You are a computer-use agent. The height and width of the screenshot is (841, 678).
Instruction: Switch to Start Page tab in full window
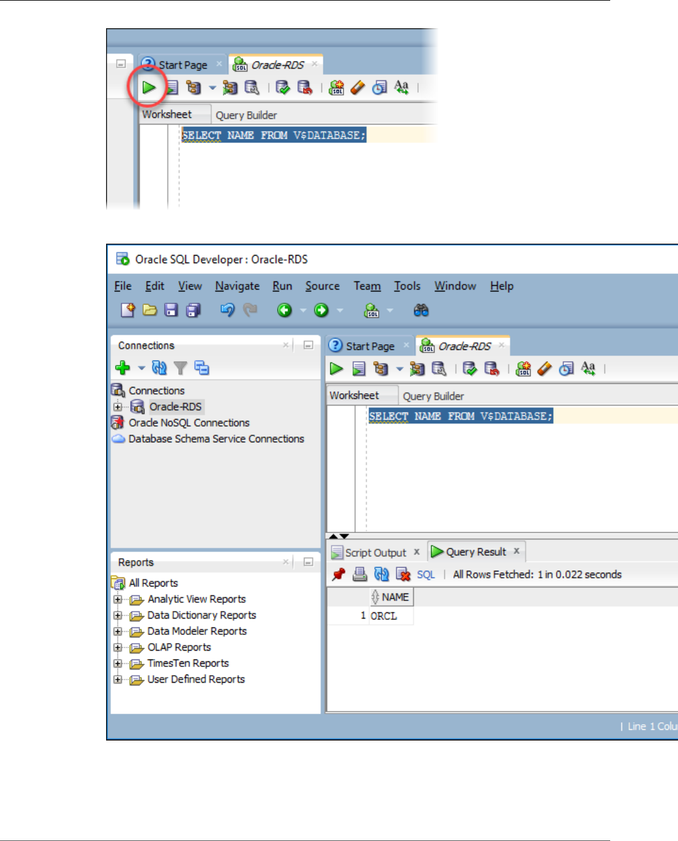pyautogui.click(x=370, y=346)
